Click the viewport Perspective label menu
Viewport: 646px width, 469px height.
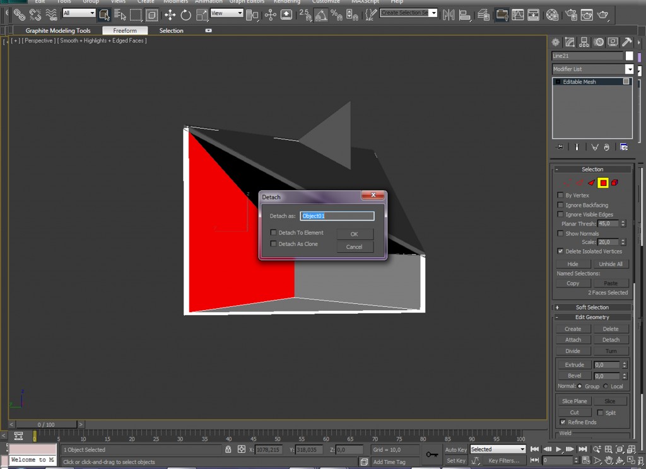[x=38, y=40]
